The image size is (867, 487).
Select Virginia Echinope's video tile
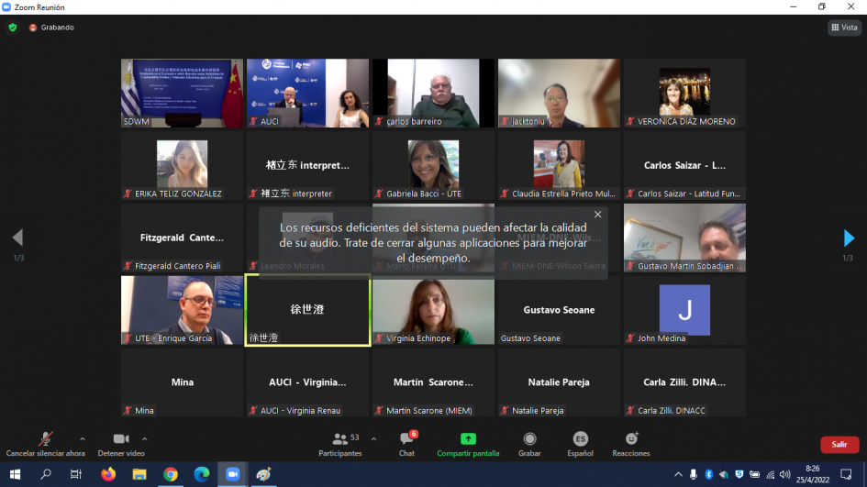click(x=433, y=310)
